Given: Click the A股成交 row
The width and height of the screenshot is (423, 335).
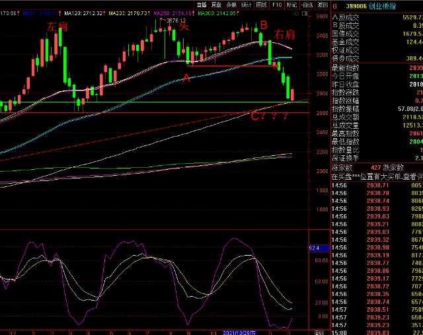Looking at the screenshot, I should (x=377, y=18).
